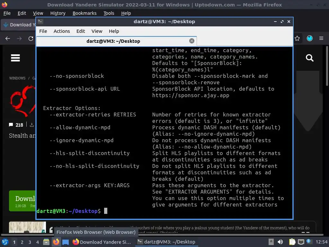The height and width of the screenshot is (247, 329).
Task: Click the screenshot thumbnail at page bottom
Action: tap(27, 227)
